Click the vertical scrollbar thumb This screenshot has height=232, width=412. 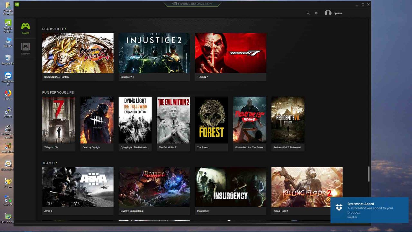(x=369, y=174)
